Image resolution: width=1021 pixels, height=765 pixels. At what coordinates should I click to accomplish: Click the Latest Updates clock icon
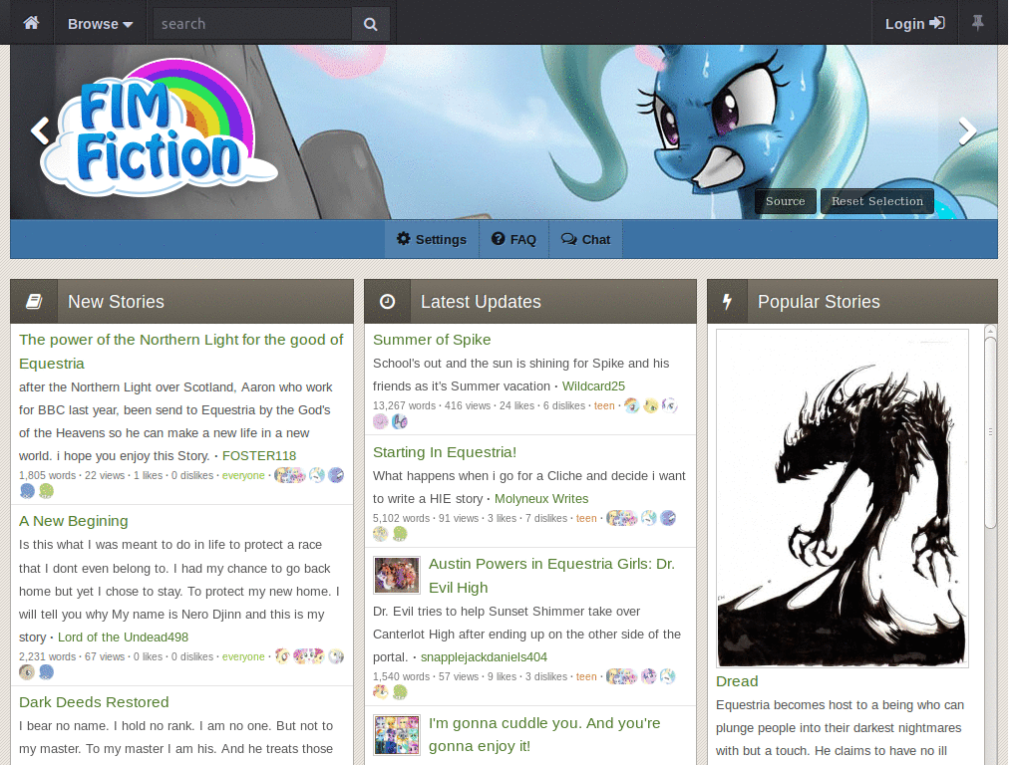(388, 301)
